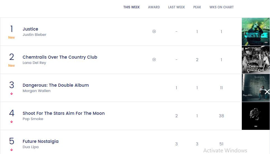270x154 pixels.
Task: Click the PEAK column header
Action: point(197,7)
